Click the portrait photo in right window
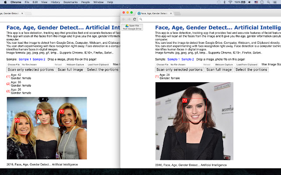The image size is (281, 175). pos(194,121)
